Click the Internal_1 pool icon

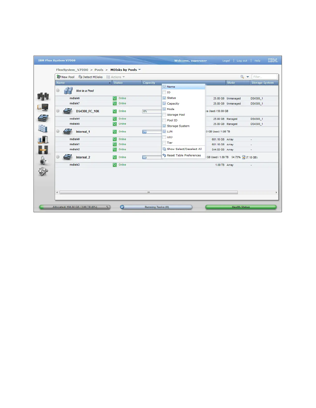pyautogui.click(x=68, y=132)
